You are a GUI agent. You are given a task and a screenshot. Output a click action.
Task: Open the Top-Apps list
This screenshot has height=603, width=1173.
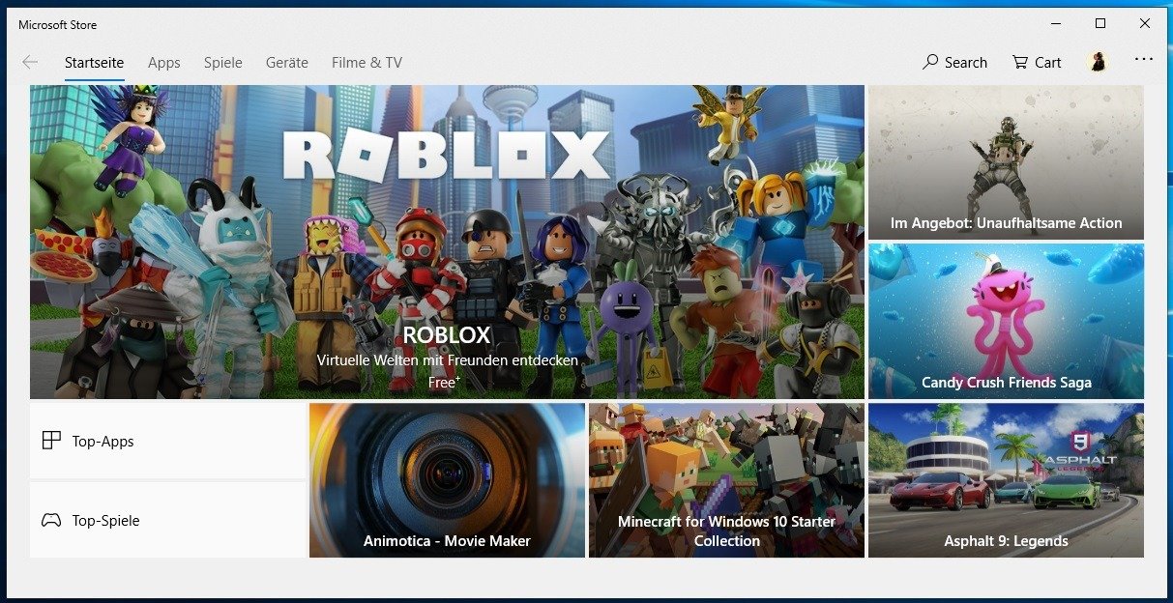167,441
